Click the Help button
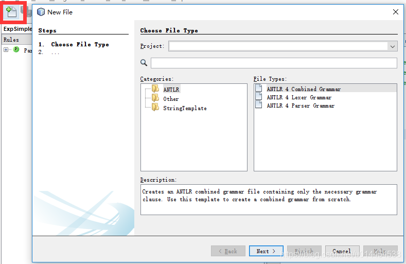 coord(380,251)
